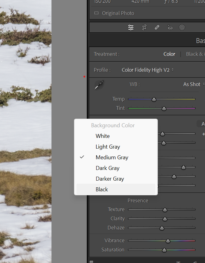Enable the Original Photo checkbox

(97, 13)
